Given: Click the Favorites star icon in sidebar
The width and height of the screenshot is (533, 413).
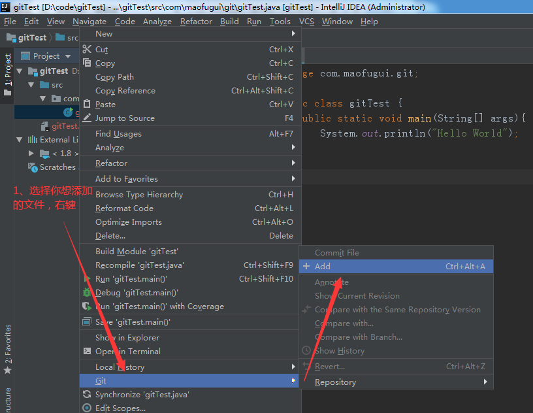Looking at the screenshot, I should pos(7,370).
